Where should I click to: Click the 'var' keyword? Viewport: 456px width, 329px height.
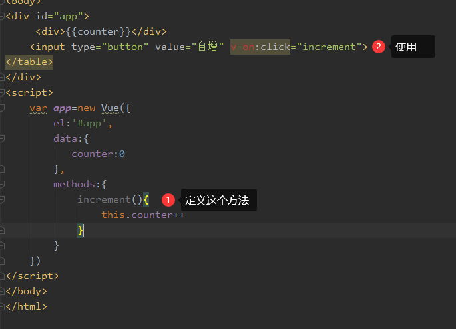[39, 108]
